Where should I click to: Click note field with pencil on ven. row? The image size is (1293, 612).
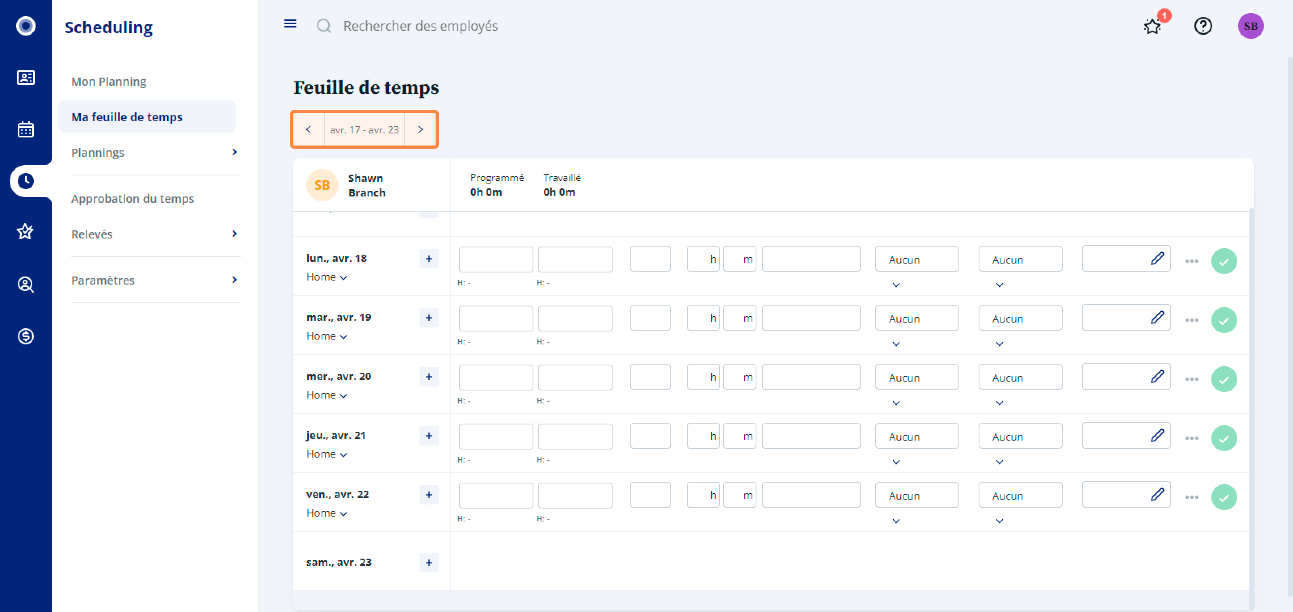1126,494
